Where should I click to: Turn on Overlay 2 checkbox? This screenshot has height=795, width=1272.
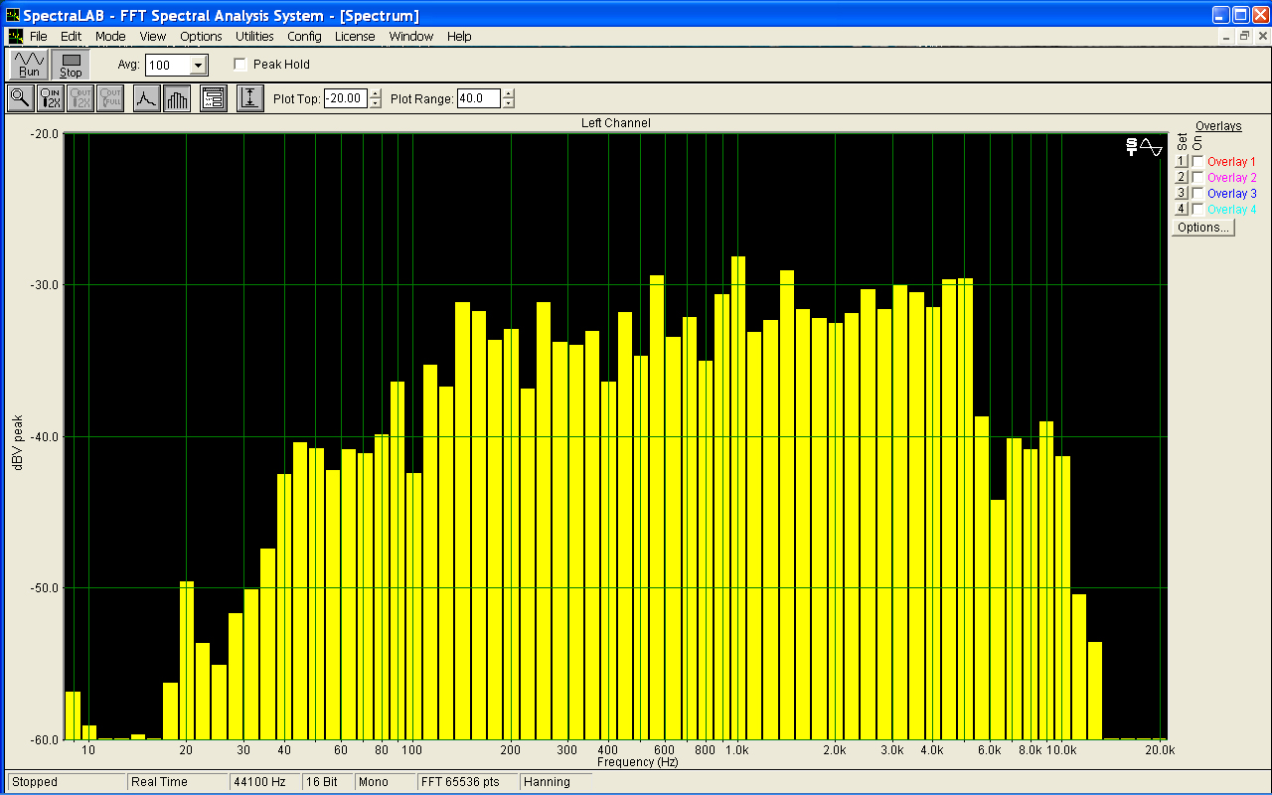coord(1198,178)
